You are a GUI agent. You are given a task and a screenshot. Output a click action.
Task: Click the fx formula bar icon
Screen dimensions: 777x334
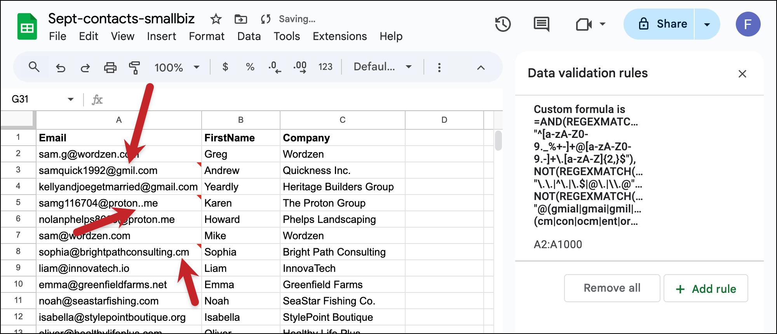97,100
